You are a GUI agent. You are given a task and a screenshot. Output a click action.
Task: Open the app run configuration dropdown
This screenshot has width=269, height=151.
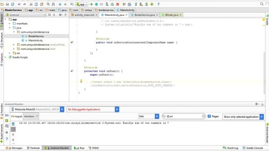coord(82,4)
